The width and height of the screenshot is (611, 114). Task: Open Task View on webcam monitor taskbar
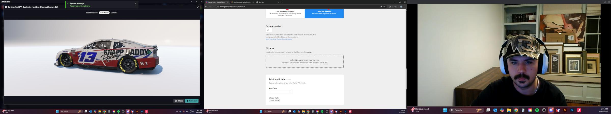point(488,110)
